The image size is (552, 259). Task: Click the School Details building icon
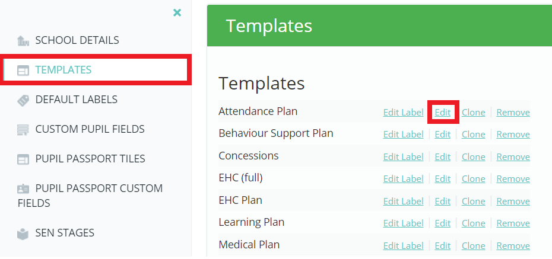pyautogui.click(x=23, y=41)
